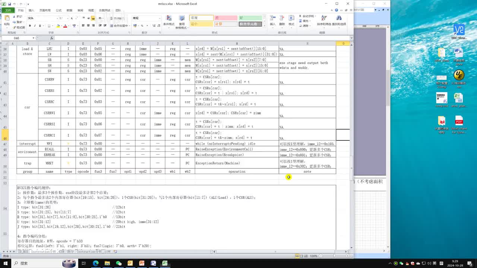
Task: Select the Format Painter (格式刷) tool
Action: click(x=19, y=27)
